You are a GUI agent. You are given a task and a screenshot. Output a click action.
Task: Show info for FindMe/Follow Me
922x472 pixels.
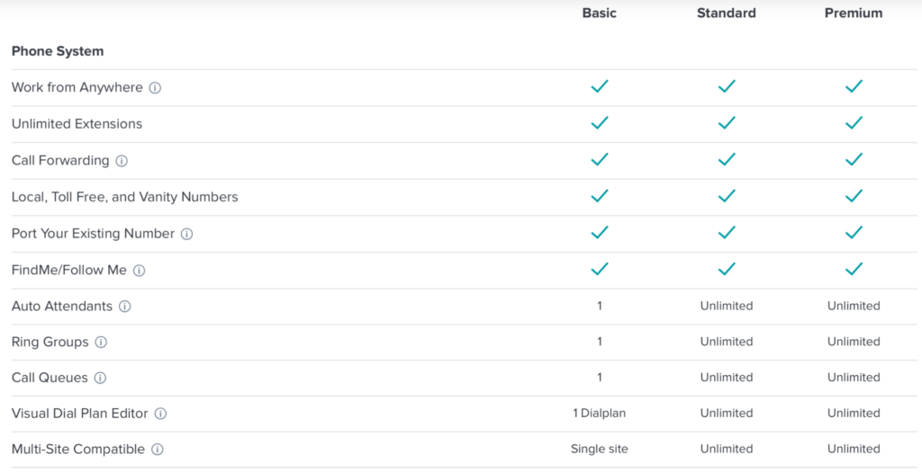click(x=140, y=271)
